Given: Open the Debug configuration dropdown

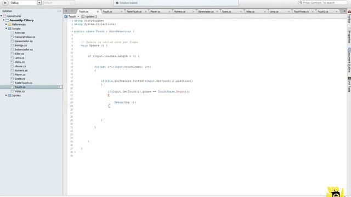Looking at the screenshot, I should click(x=39, y=3).
